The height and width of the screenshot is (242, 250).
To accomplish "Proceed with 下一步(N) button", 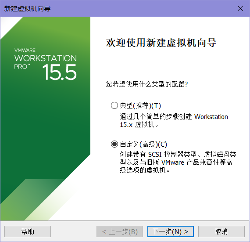I will tap(171, 231).
